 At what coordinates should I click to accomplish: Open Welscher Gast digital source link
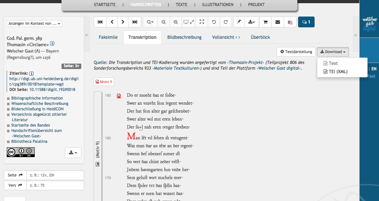tap(279, 68)
